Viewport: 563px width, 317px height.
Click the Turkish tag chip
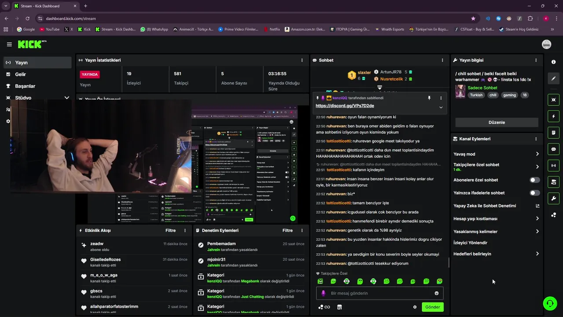[476, 95]
